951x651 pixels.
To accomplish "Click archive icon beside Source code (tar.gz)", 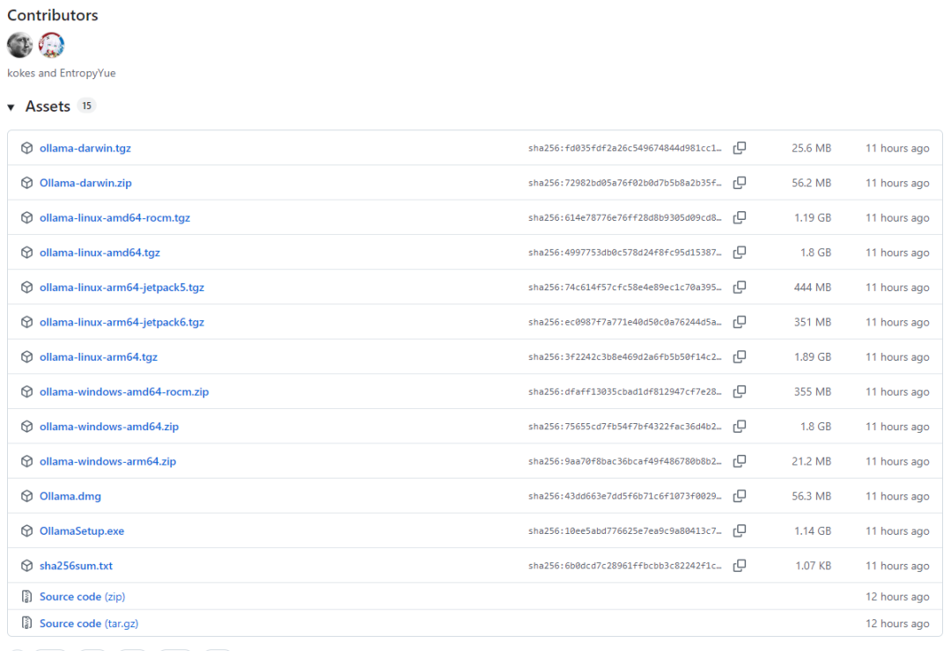I will (x=26, y=623).
